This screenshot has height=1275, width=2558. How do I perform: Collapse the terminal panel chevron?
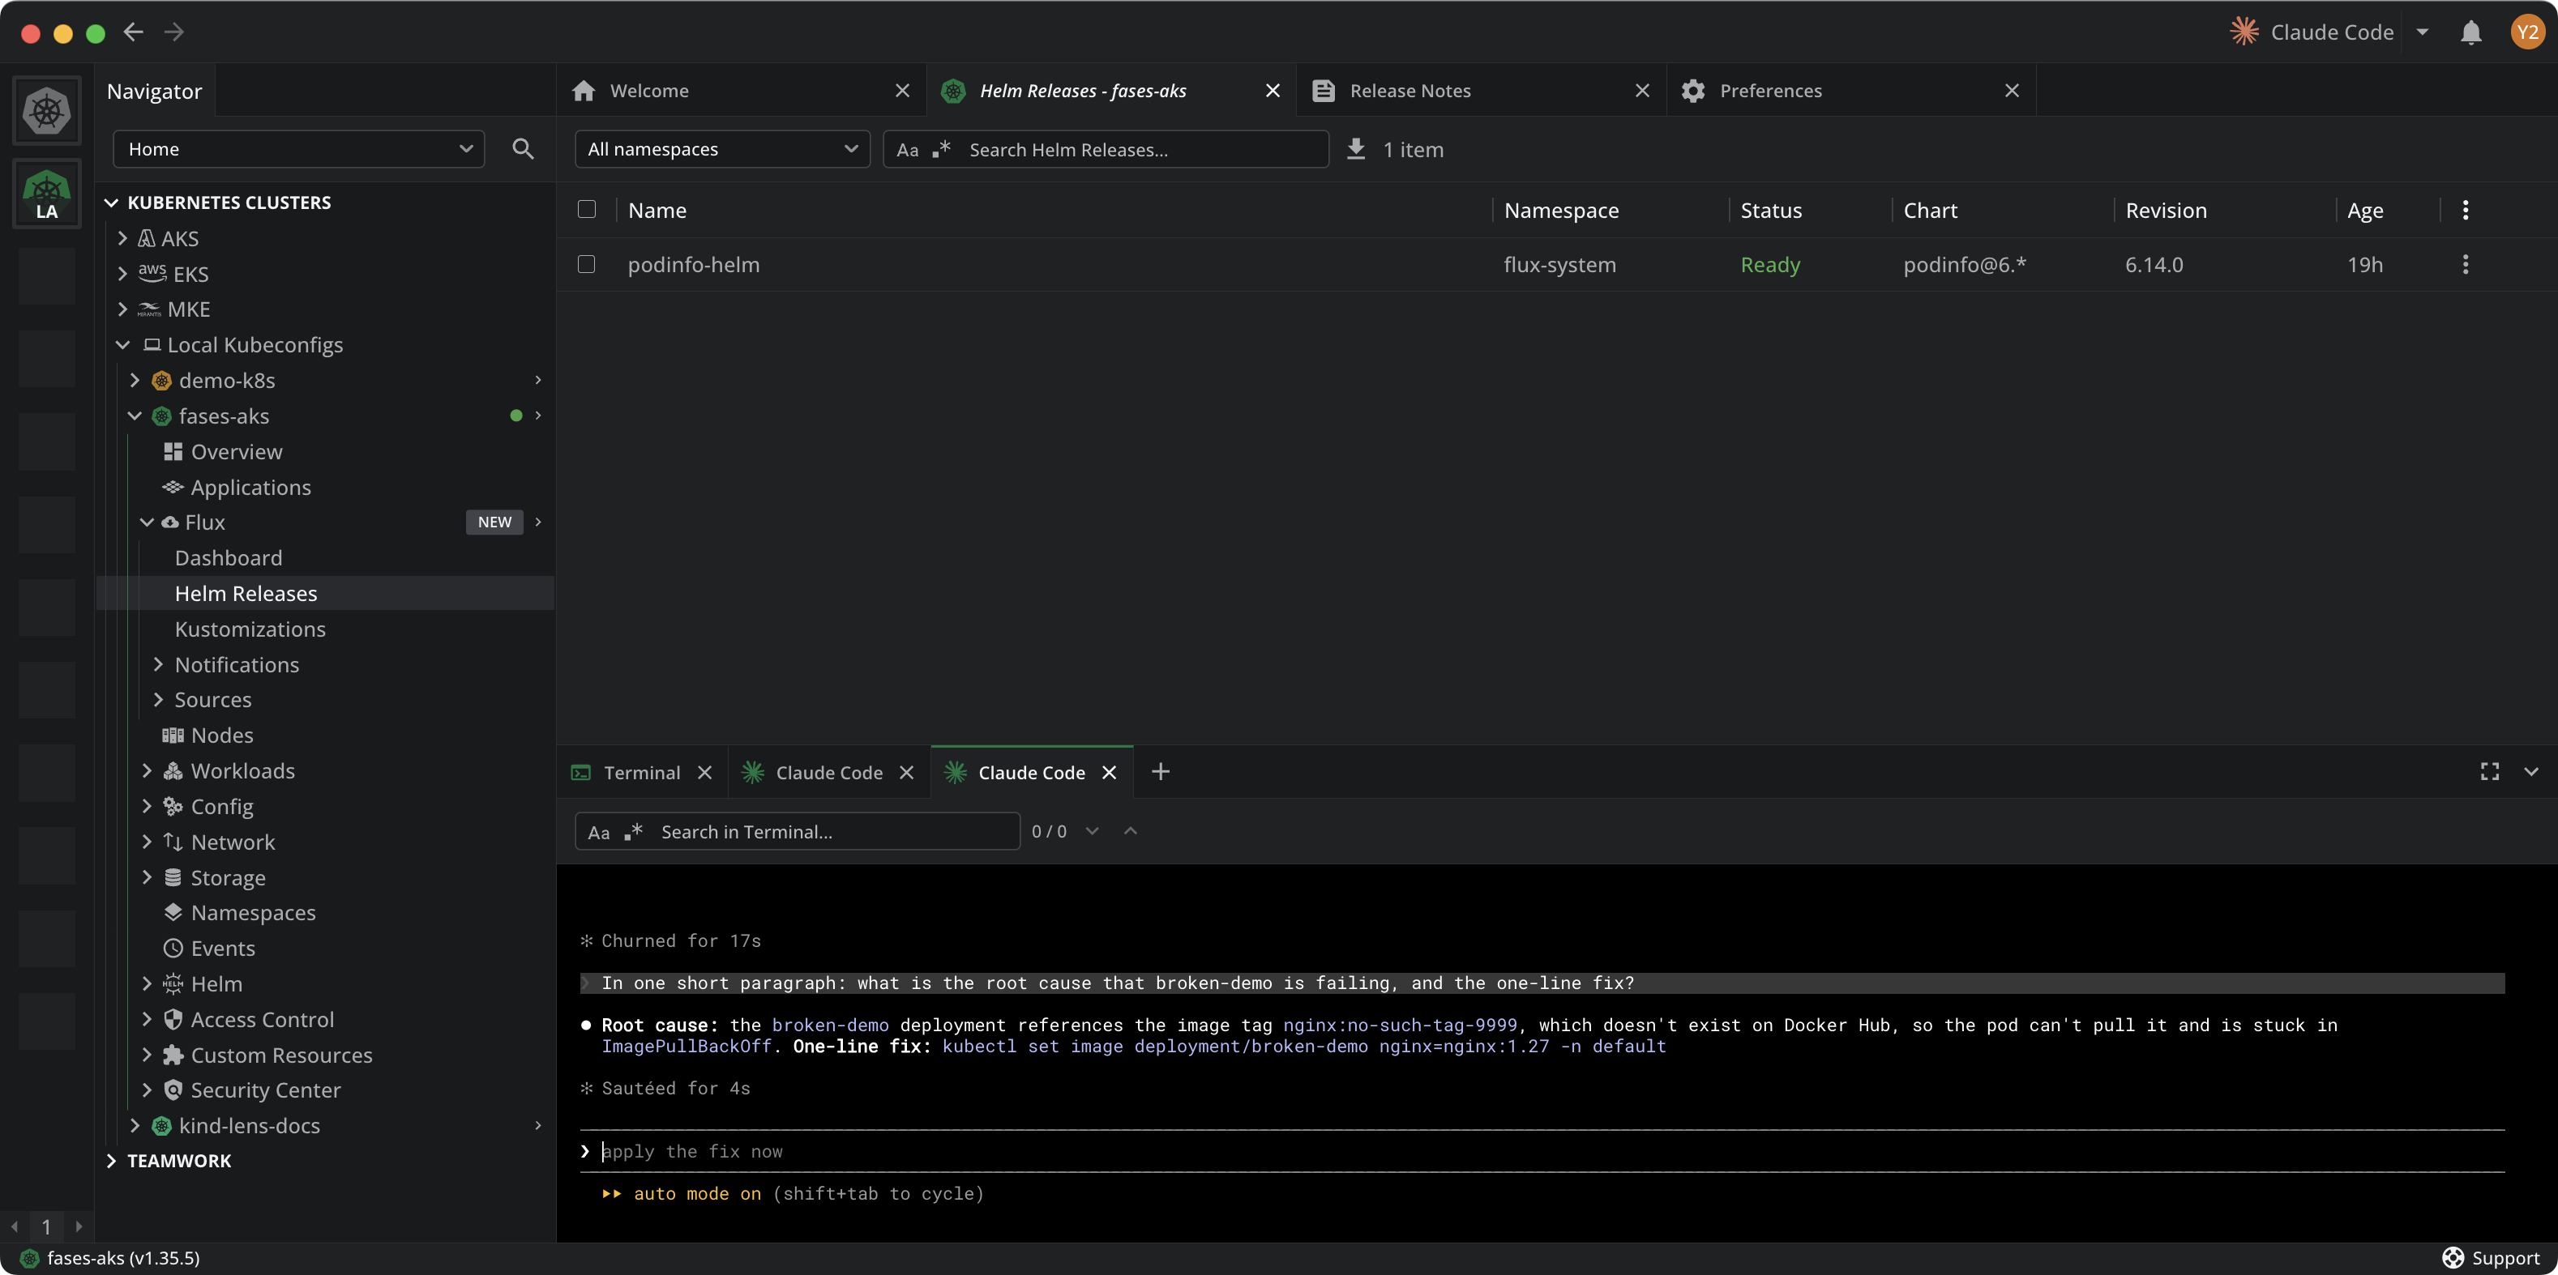pyautogui.click(x=2530, y=772)
